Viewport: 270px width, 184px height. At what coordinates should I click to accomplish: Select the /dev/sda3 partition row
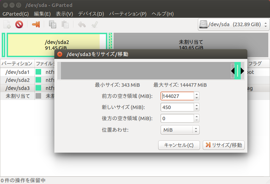coord(28,88)
